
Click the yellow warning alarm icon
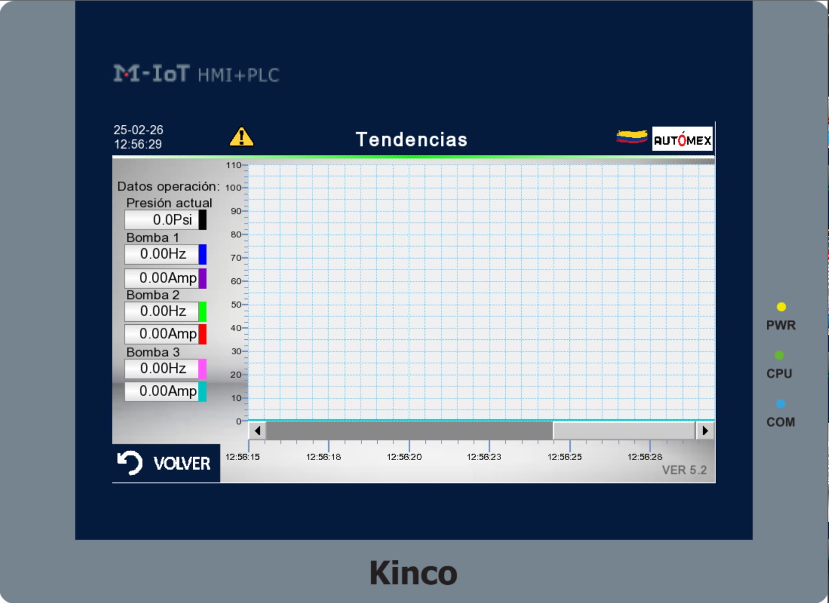click(241, 137)
